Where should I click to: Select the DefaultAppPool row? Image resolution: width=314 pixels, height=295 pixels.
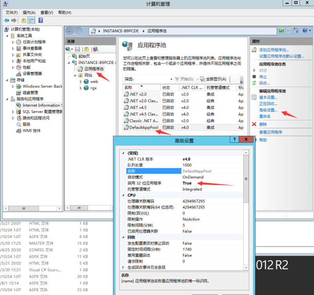pos(183,127)
